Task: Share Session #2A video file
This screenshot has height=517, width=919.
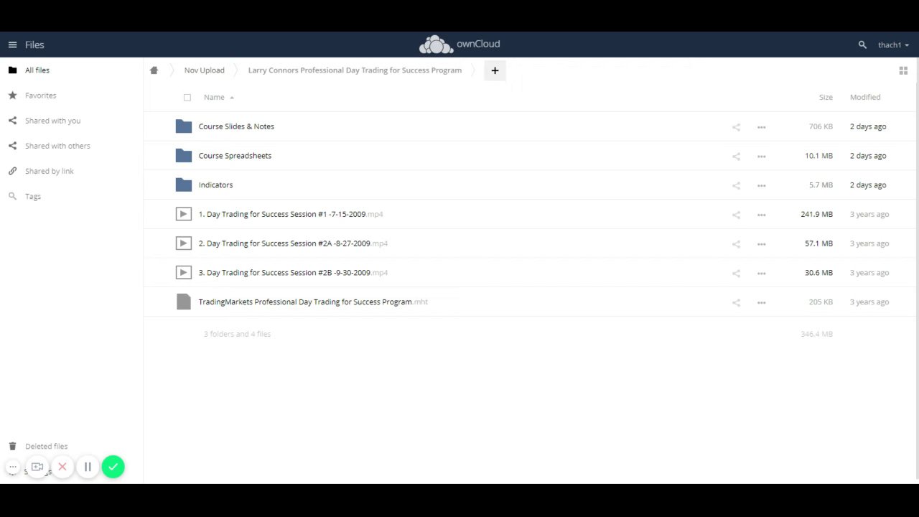Action: (x=736, y=244)
